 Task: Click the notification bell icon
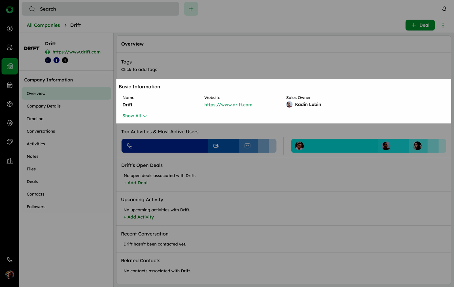tap(444, 9)
